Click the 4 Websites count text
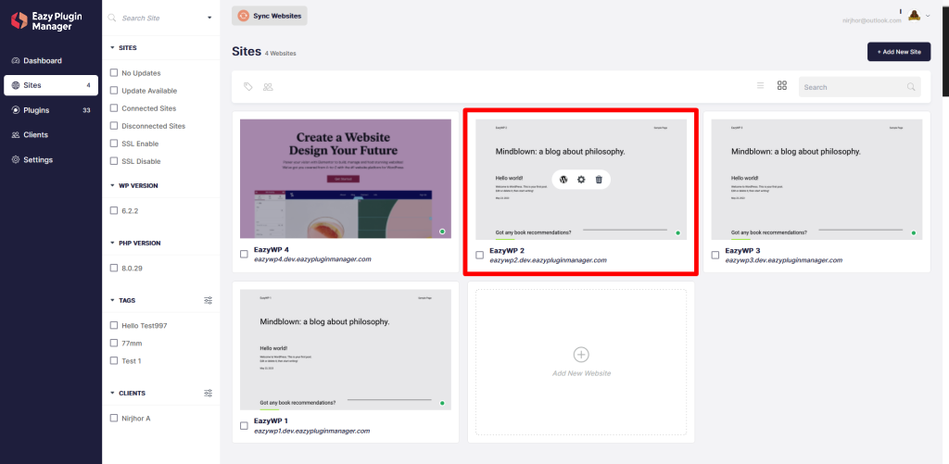The image size is (949, 464). (x=280, y=53)
